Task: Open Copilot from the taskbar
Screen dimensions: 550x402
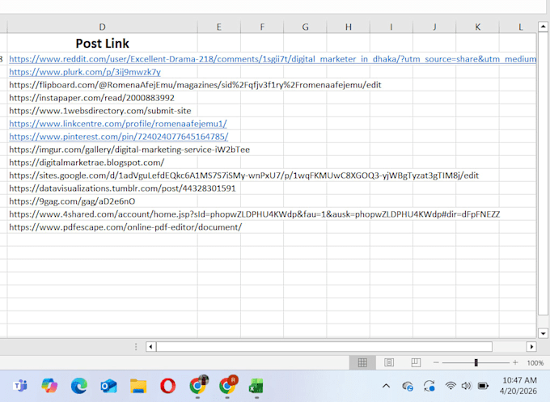Action: click(x=49, y=386)
